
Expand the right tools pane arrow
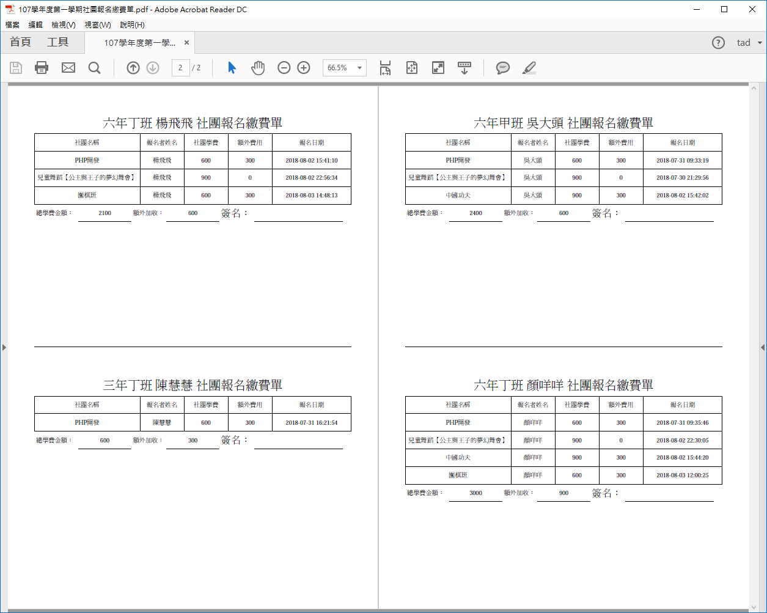point(763,347)
